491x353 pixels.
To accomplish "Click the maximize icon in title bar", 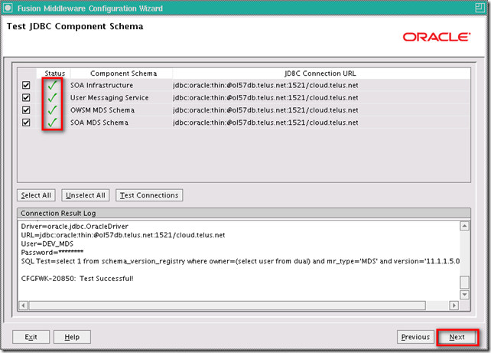I will point(480,8).
